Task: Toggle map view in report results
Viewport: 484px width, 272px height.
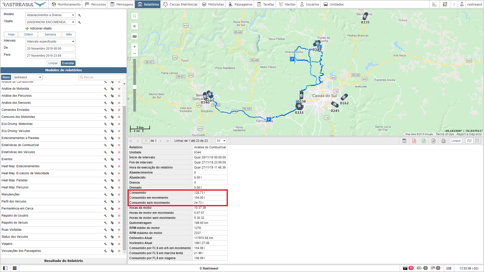Action: click(x=469, y=141)
